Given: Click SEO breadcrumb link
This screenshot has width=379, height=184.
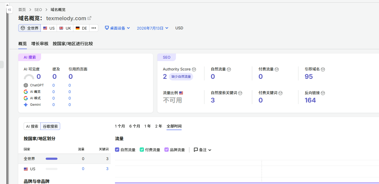Looking at the screenshot, I should (38, 10).
